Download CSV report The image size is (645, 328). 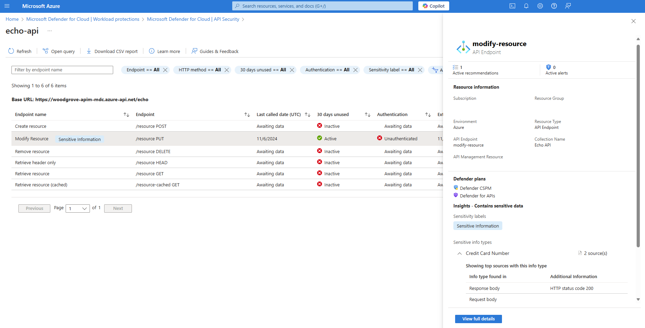112,51
